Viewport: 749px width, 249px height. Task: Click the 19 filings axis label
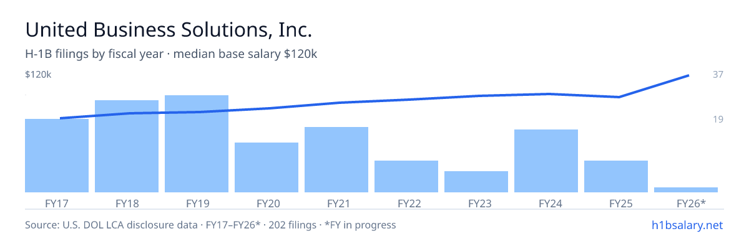718,119
